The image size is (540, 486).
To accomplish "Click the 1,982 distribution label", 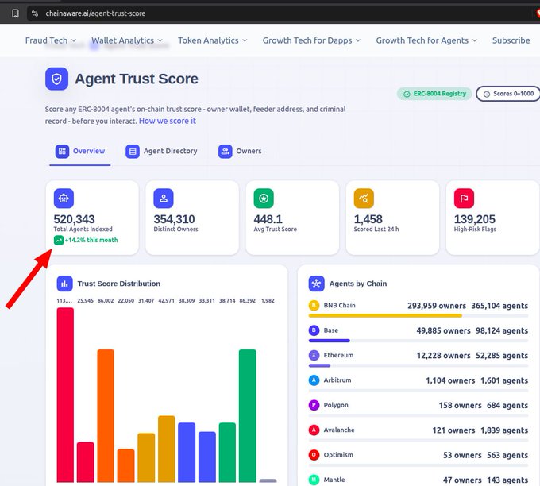I will pos(268,301).
